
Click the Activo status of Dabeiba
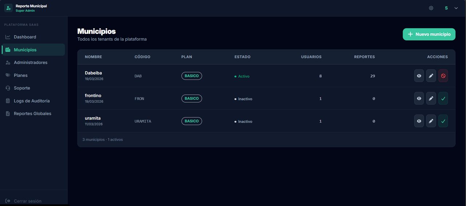pyautogui.click(x=242, y=76)
